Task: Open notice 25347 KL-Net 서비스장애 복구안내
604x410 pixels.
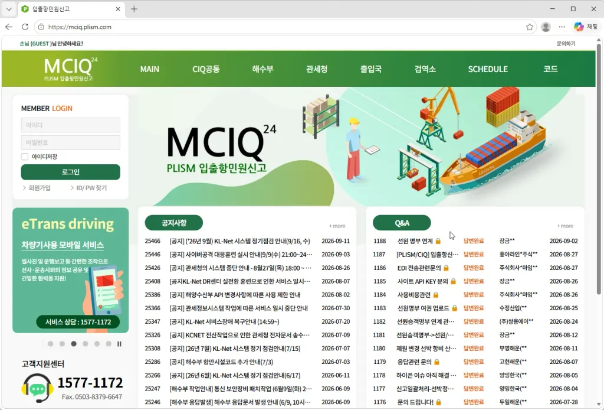Action: coord(224,321)
